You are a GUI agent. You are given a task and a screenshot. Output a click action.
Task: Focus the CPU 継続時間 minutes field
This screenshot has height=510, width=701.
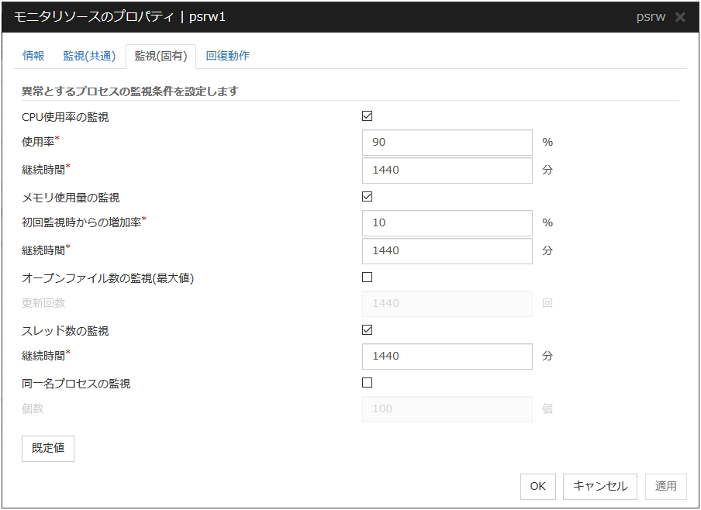click(x=447, y=171)
